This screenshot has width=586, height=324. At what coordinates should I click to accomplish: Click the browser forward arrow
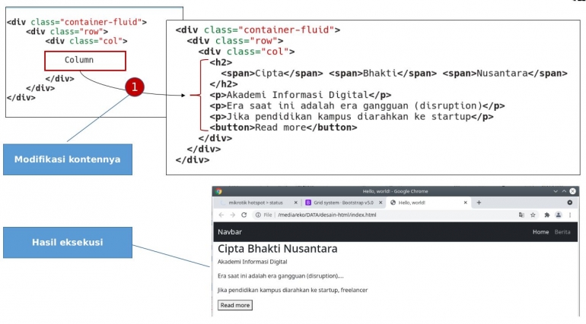[x=231, y=215]
